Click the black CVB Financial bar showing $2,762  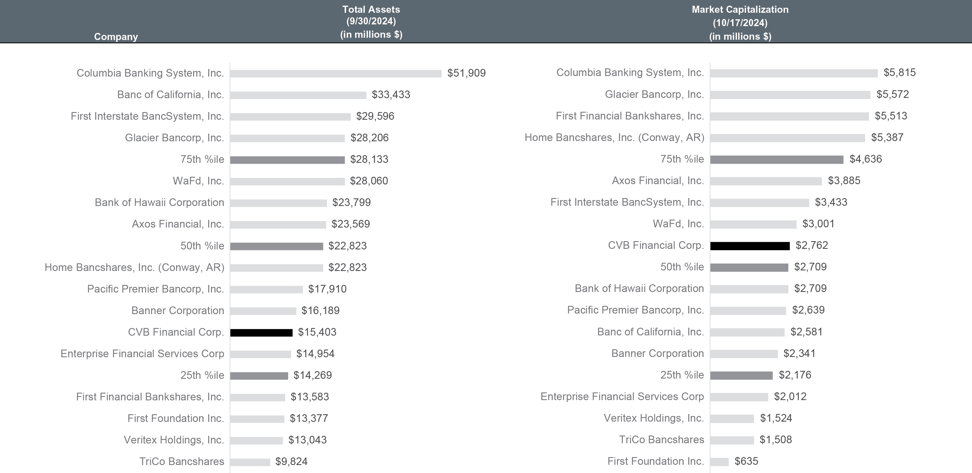tap(750, 246)
